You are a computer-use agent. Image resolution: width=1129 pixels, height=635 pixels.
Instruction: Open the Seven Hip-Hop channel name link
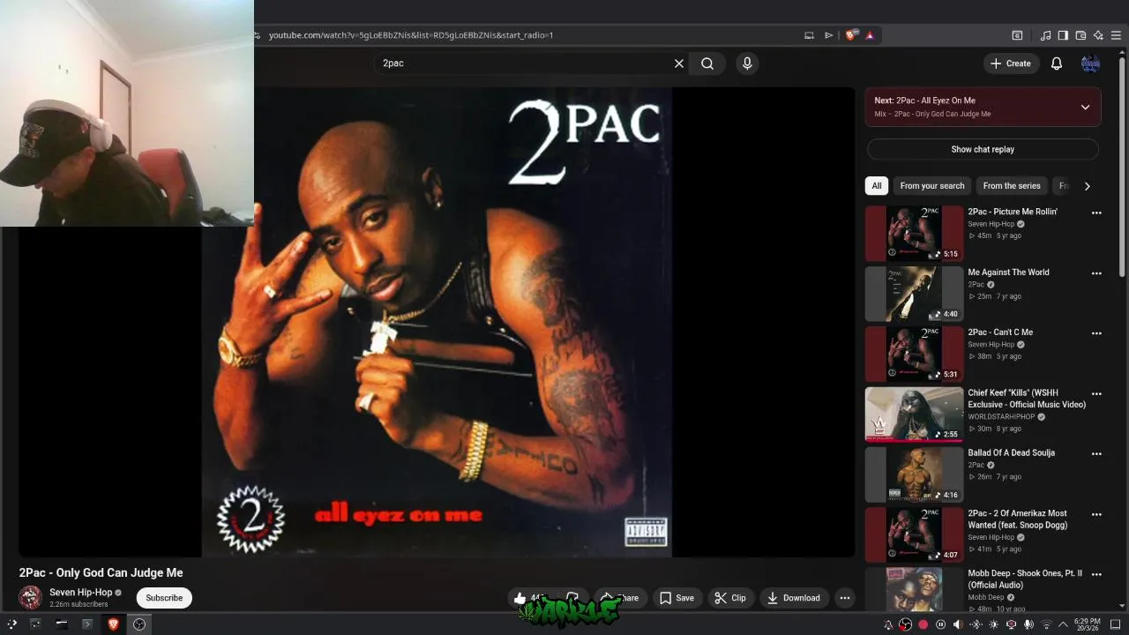[x=81, y=593]
